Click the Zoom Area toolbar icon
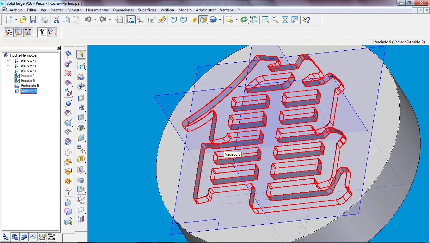The width and height of the screenshot is (430, 243). [265, 20]
